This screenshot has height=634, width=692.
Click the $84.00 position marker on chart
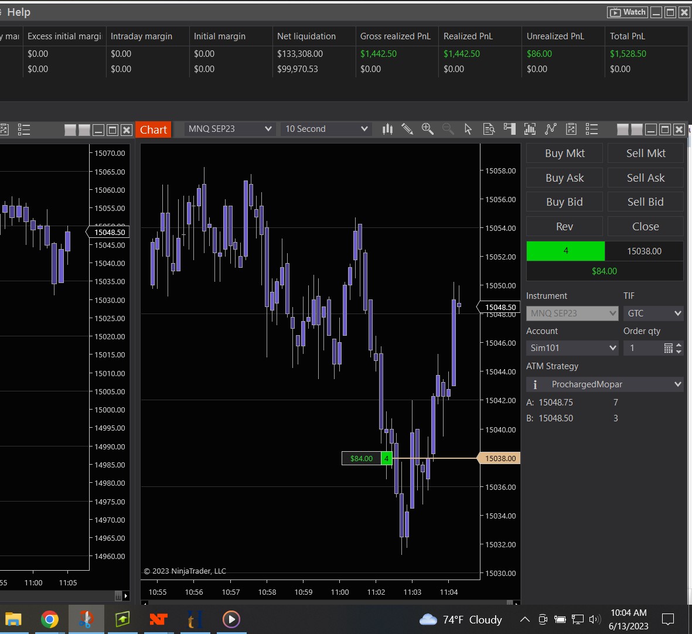click(x=362, y=458)
